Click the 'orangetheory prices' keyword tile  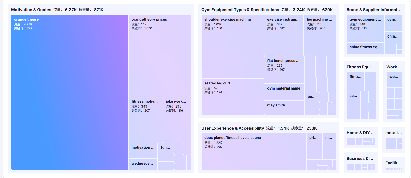tap(160, 56)
